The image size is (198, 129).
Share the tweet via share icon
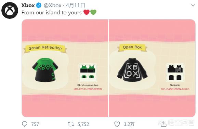click(163, 124)
